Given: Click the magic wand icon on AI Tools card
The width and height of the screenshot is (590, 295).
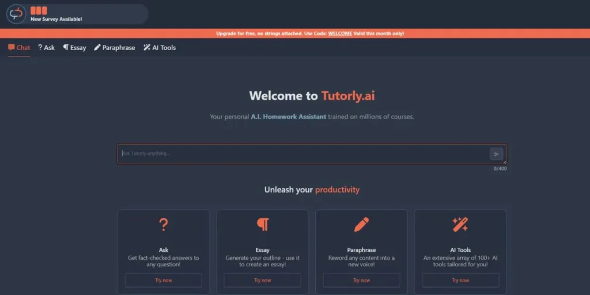Looking at the screenshot, I should point(460,225).
